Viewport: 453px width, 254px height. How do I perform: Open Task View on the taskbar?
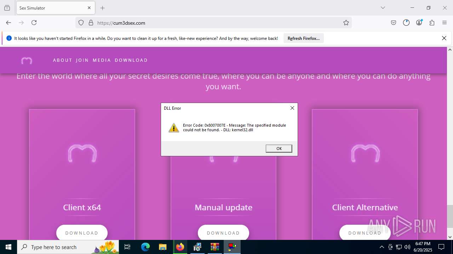coord(128,247)
